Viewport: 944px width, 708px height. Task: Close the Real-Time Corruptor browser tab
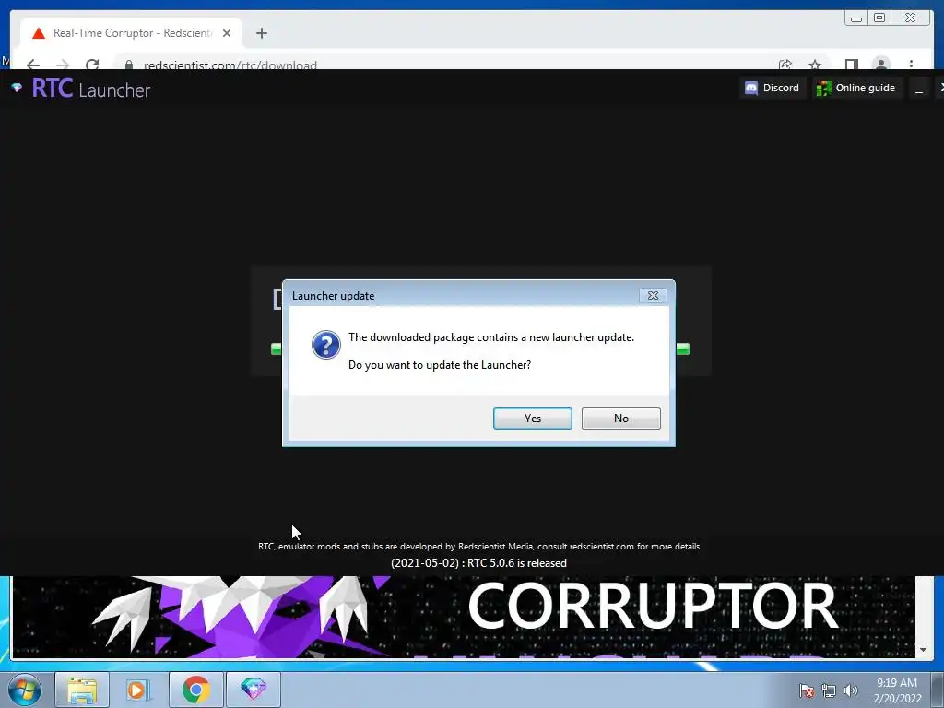(x=227, y=33)
